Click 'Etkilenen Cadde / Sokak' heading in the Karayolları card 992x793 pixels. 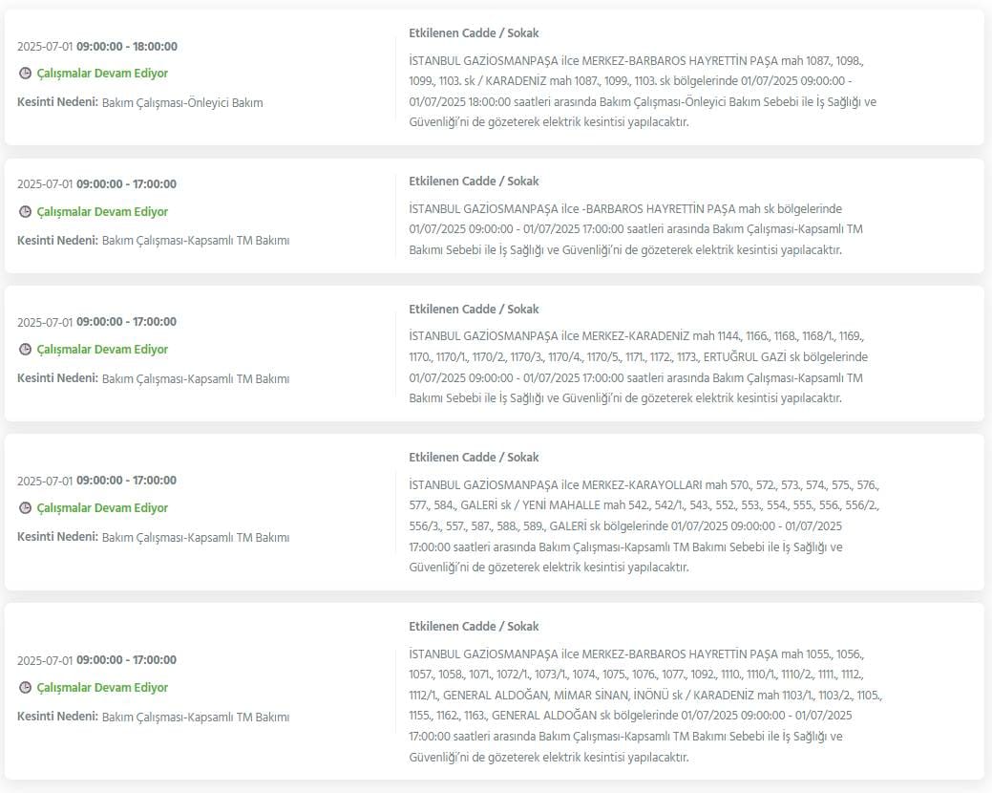(x=474, y=458)
